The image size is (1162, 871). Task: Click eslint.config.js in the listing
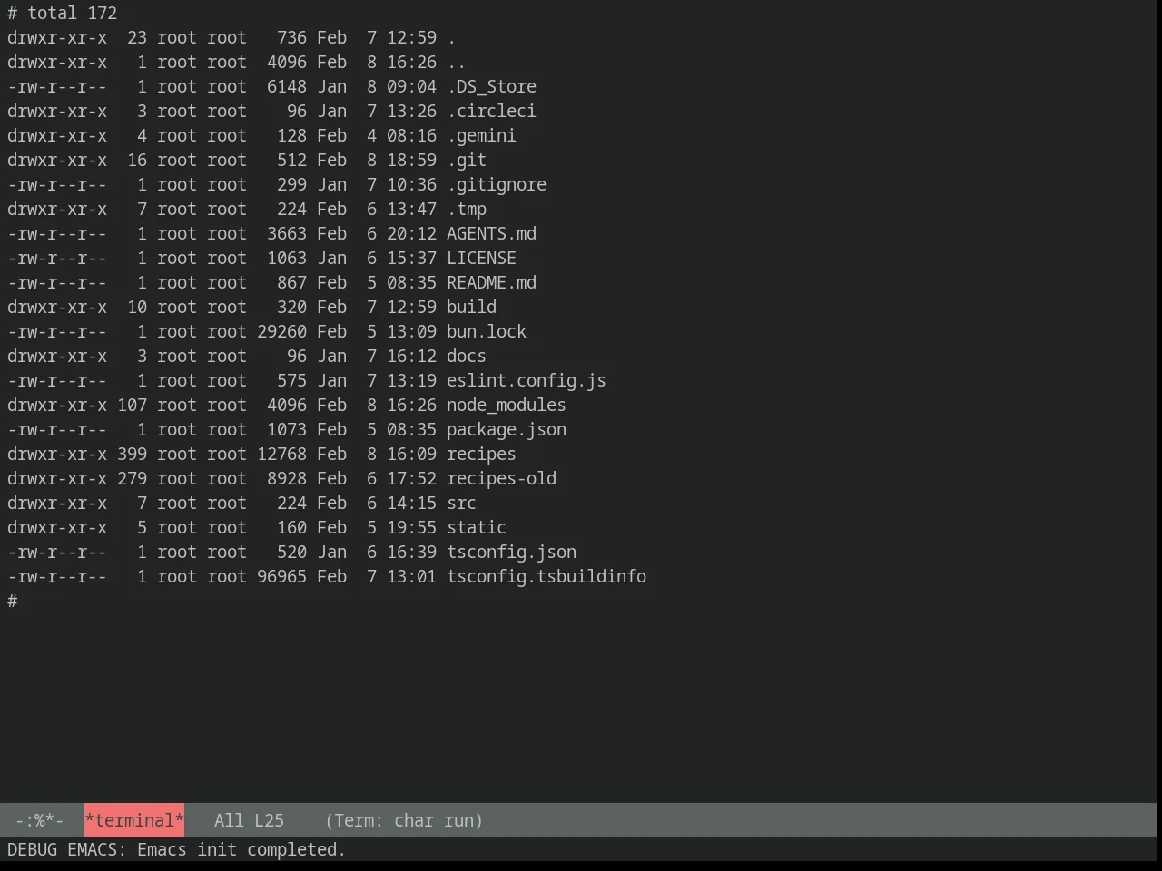click(x=527, y=380)
